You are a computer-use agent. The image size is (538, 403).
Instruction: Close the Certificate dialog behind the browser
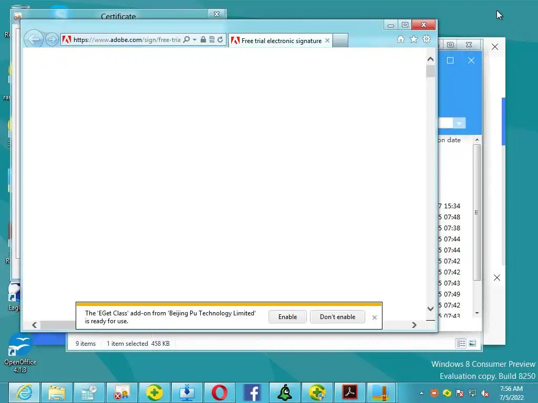pyautogui.click(x=216, y=14)
